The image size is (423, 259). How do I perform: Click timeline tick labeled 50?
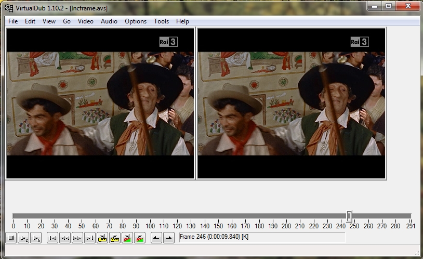tap(82, 226)
